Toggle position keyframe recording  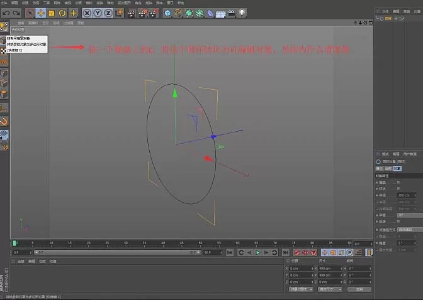pyautogui.click(x=325, y=252)
